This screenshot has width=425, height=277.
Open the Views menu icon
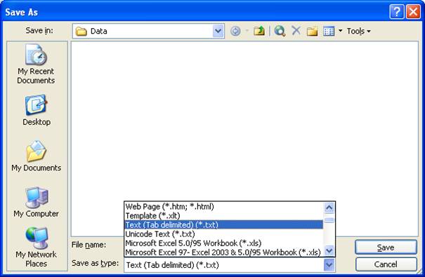click(x=329, y=31)
